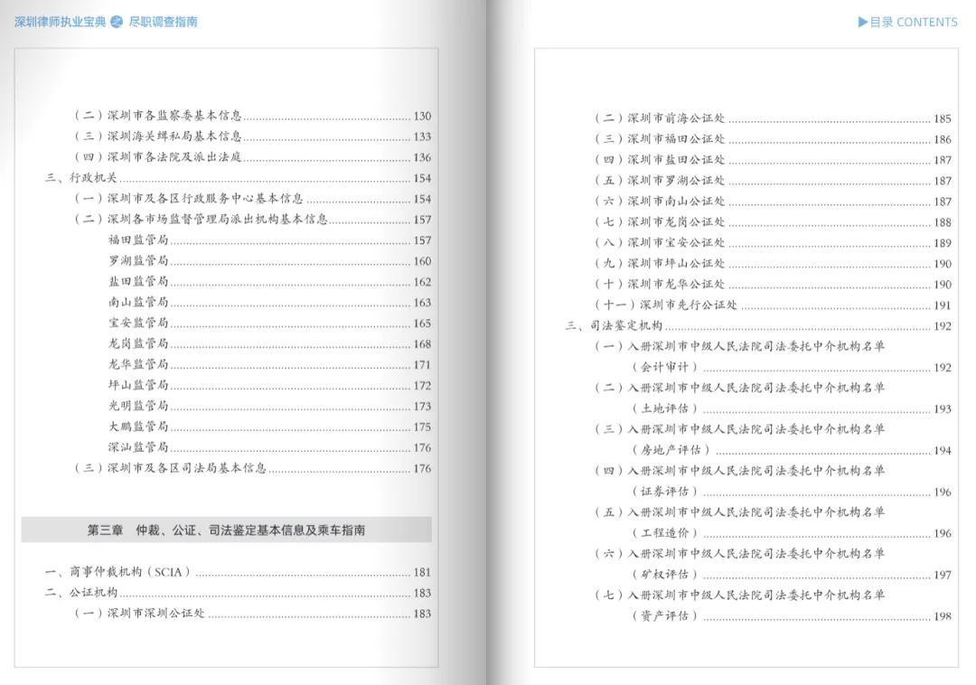
Task: Open 深圳市坪山公证处 entry
Action: [x=773, y=264]
